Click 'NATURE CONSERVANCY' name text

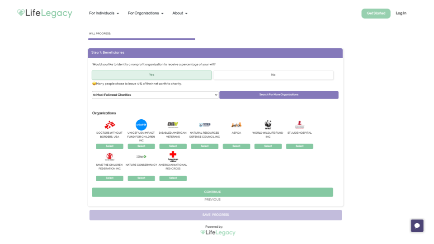pos(141,165)
